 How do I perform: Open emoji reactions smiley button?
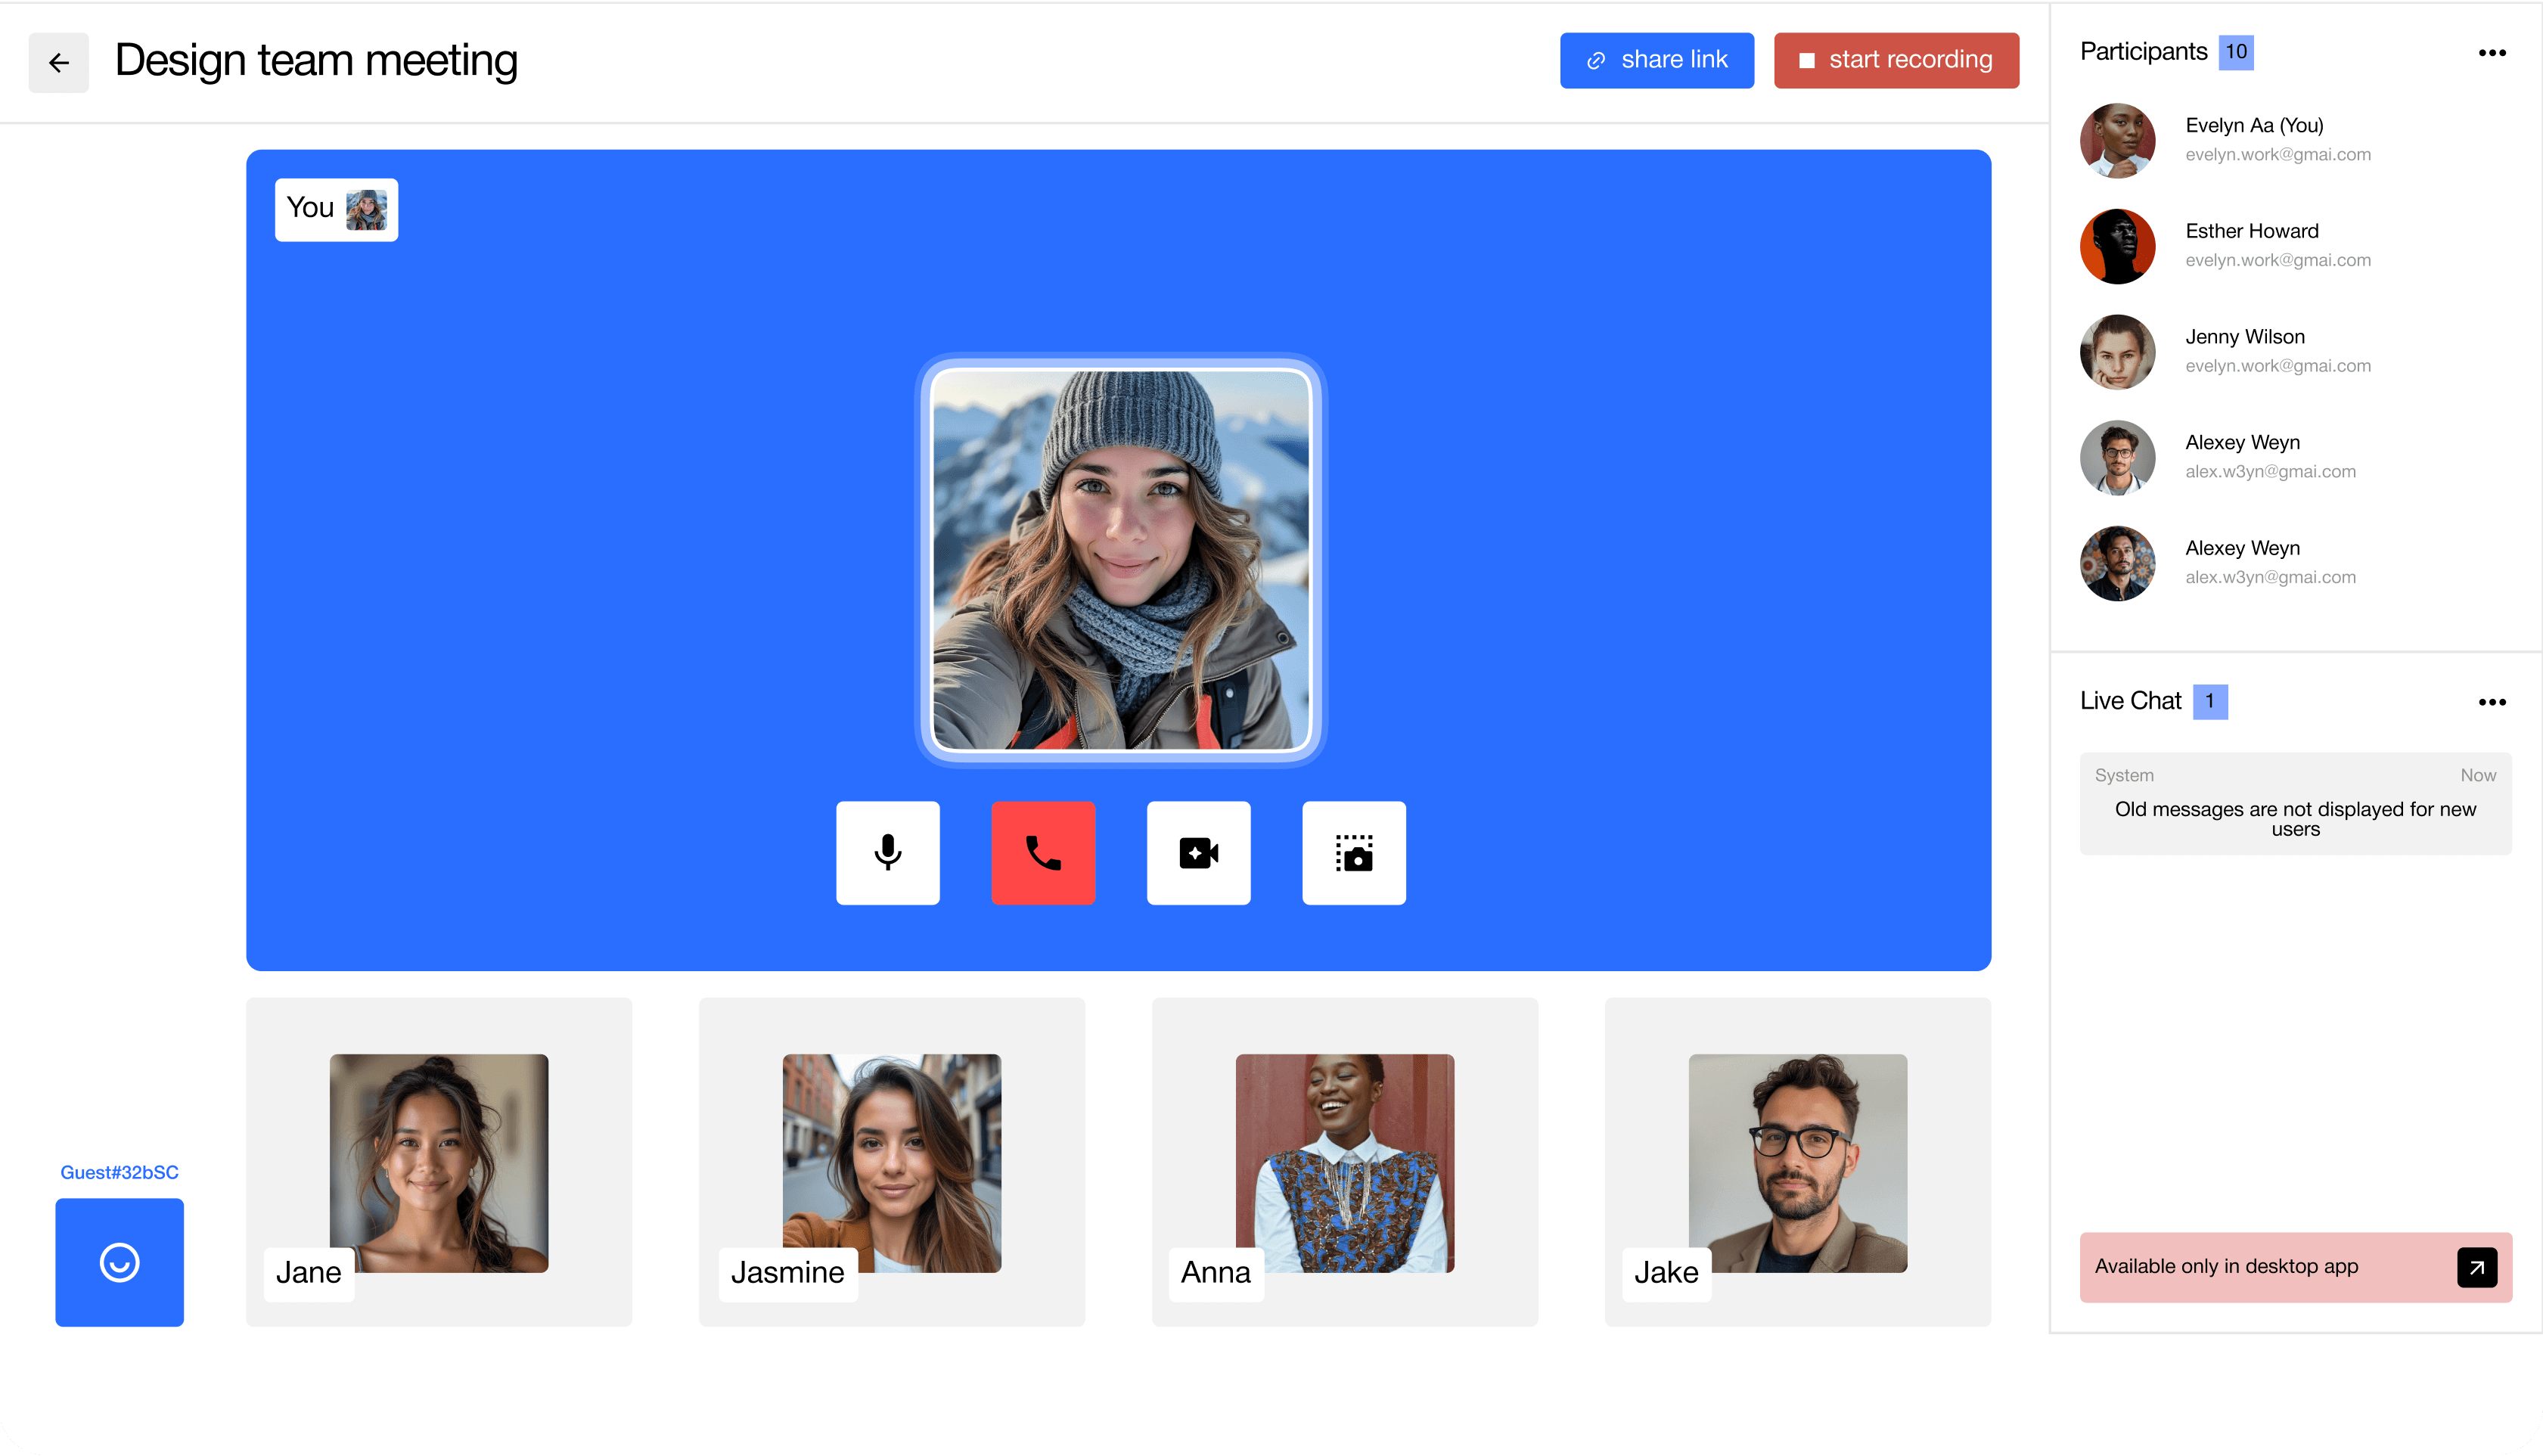[119, 1262]
